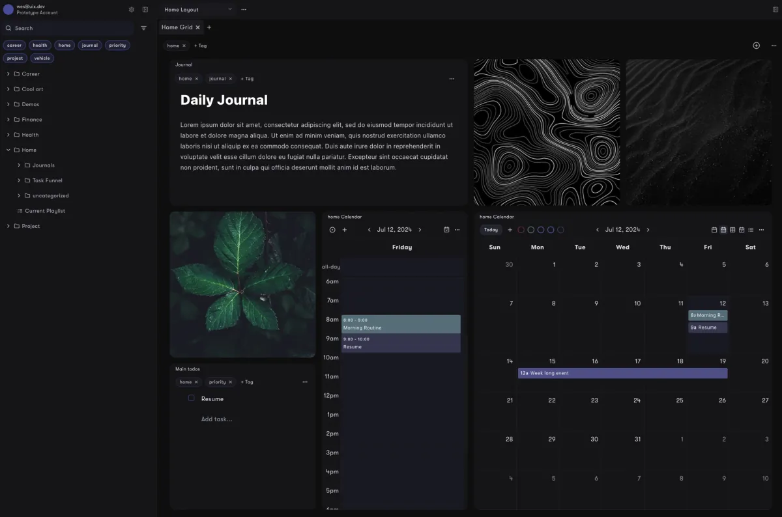Add a tag to Main todos
Image resolution: width=782 pixels, height=517 pixels.
(247, 382)
